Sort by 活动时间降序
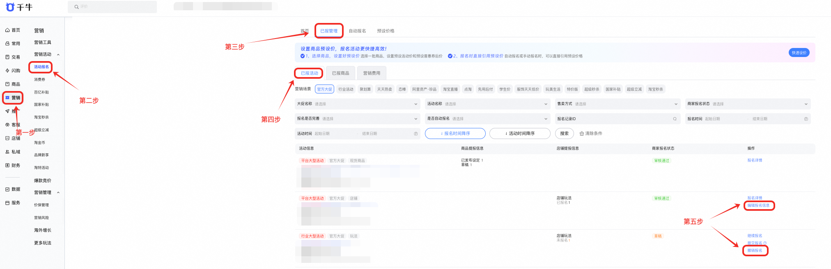Image resolution: width=831 pixels, height=269 pixels. [520, 134]
